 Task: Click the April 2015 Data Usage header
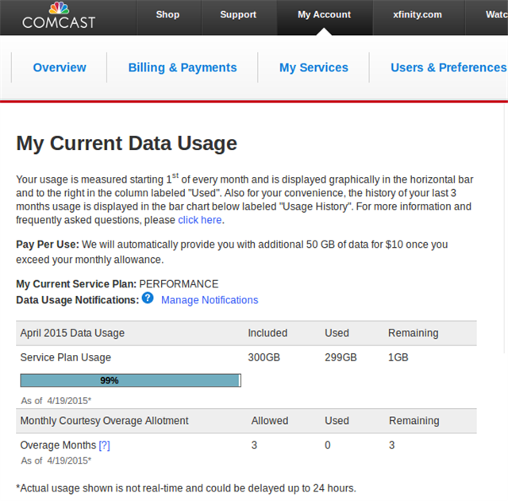pos(72,333)
